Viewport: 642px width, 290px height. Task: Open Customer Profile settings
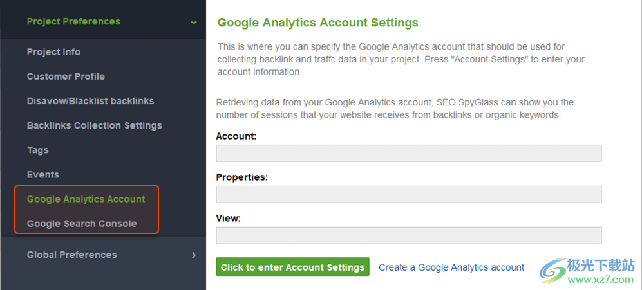pyautogui.click(x=66, y=77)
